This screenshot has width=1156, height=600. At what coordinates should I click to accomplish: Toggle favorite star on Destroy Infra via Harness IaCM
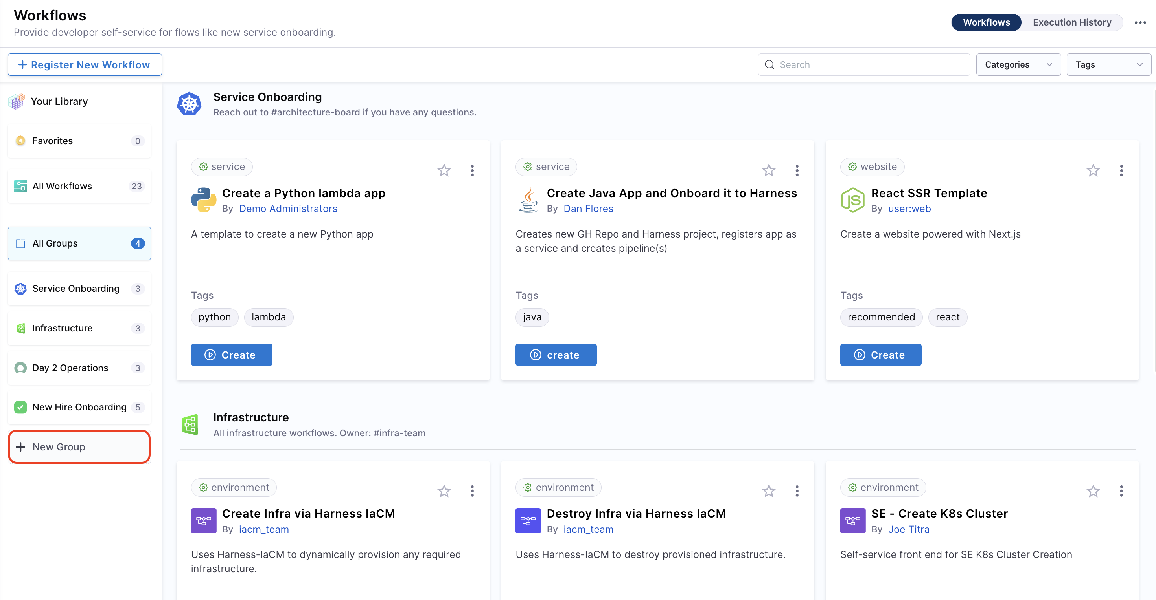768,491
